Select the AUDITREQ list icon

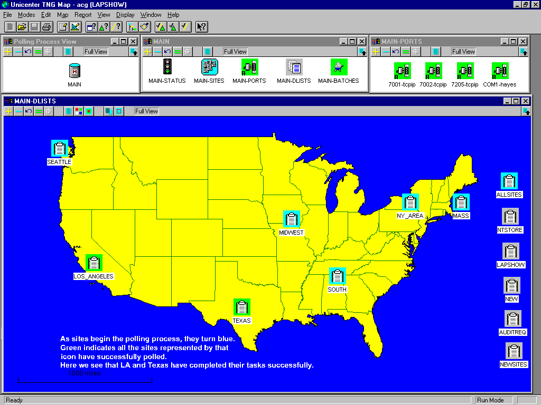513,319
